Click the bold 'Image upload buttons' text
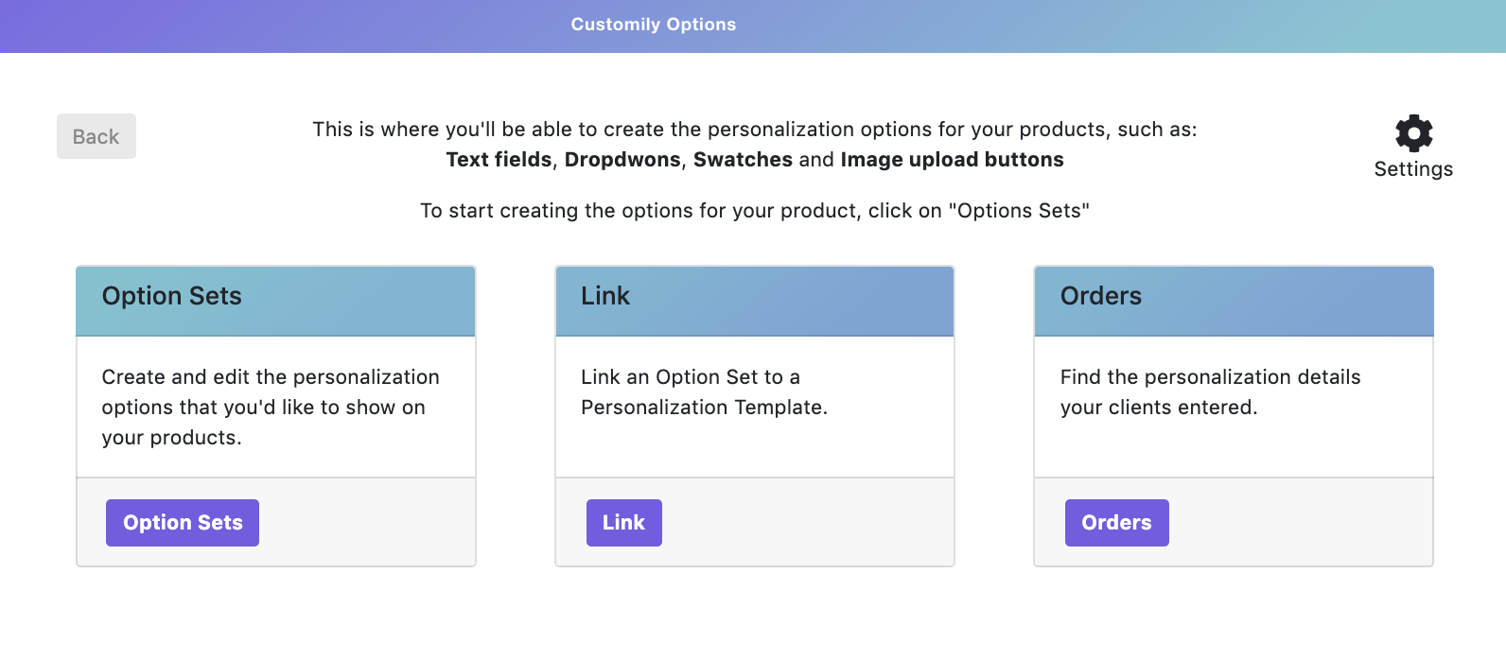1506x660 pixels. tap(952, 160)
